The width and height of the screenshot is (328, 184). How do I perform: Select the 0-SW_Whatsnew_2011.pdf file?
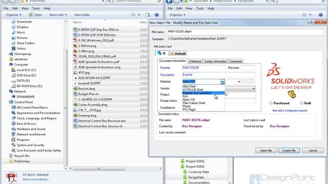click(96, 40)
